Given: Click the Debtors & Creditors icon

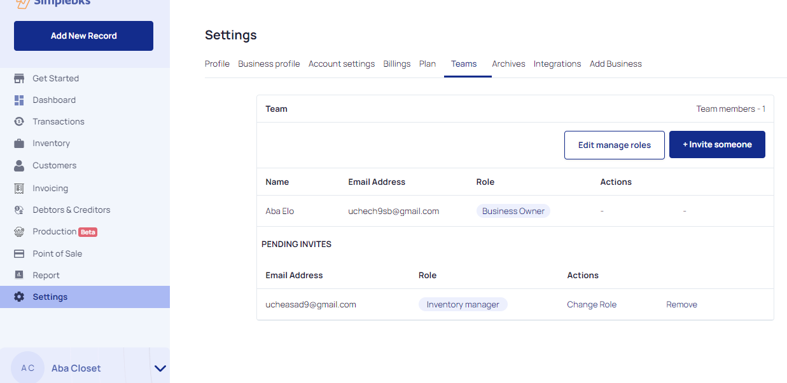Looking at the screenshot, I should [x=19, y=210].
